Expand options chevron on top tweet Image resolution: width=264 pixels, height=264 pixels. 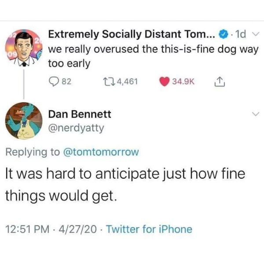256,34
